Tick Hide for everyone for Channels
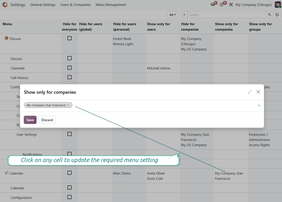 point(69,68)
